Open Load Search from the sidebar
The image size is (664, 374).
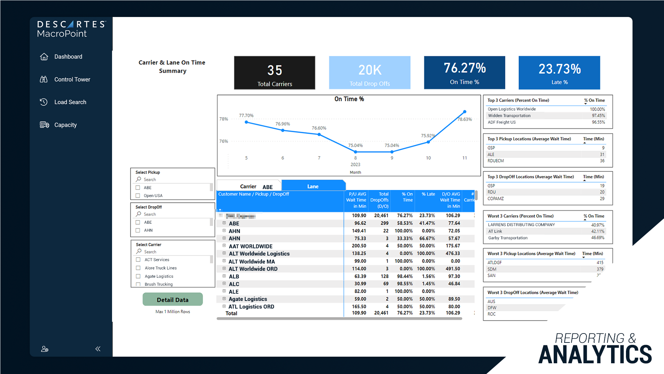click(x=70, y=102)
